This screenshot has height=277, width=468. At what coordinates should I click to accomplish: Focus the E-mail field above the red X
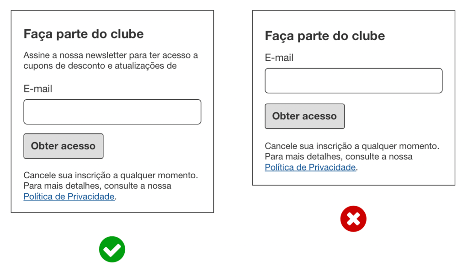click(x=353, y=81)
